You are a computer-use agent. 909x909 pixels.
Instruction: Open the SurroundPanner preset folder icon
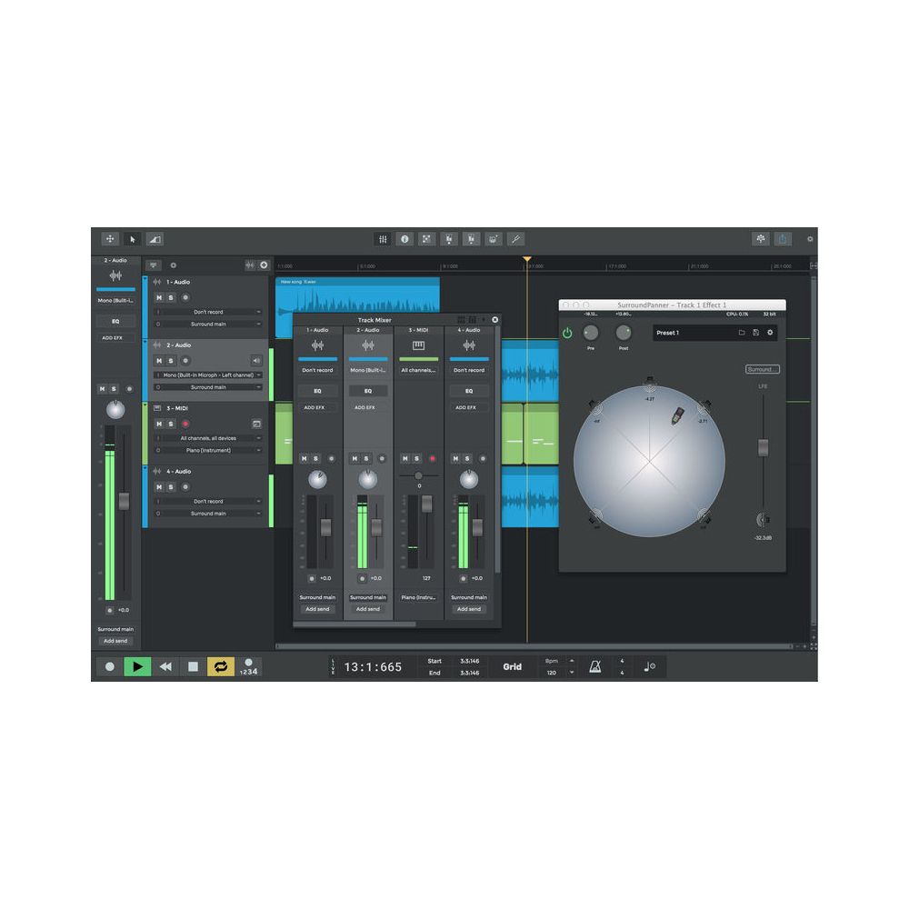pyautogui.click(x=741, y=333)
